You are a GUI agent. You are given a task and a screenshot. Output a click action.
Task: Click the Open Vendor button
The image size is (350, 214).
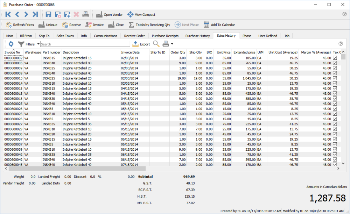click(109, 15)
